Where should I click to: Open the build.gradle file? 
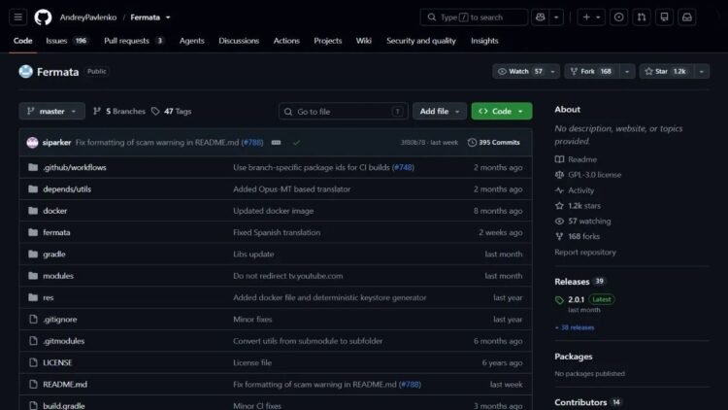point(64,405)
